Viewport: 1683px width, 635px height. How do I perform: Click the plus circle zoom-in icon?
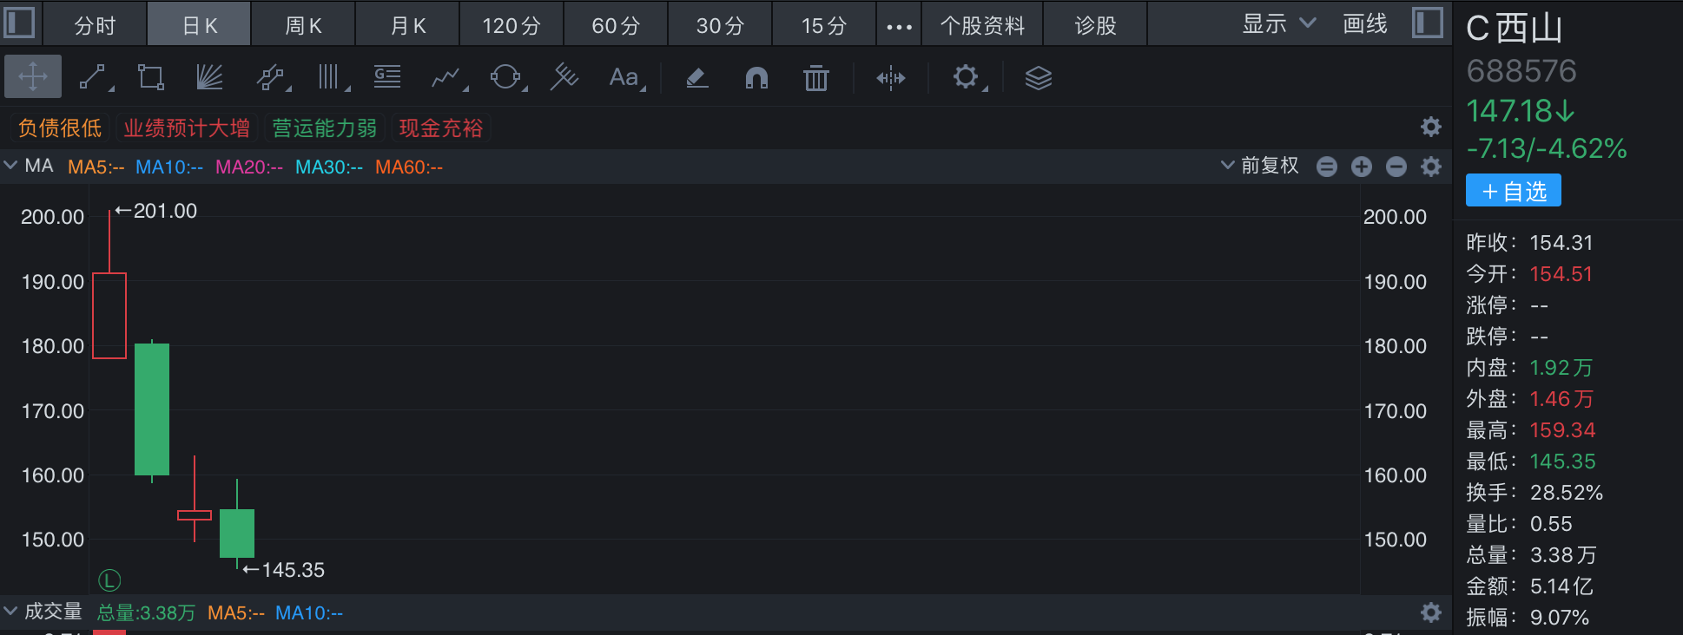1362,167
